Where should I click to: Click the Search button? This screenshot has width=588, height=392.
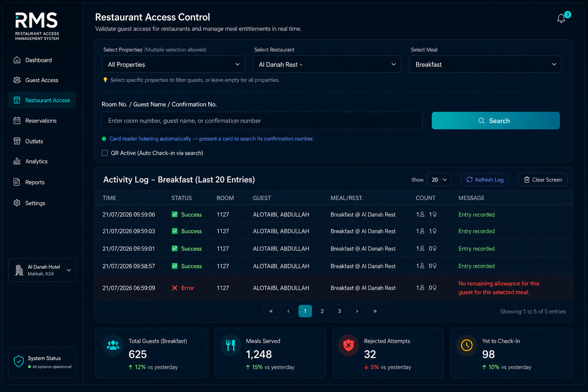pyautogui.click(x=496, y=121)
